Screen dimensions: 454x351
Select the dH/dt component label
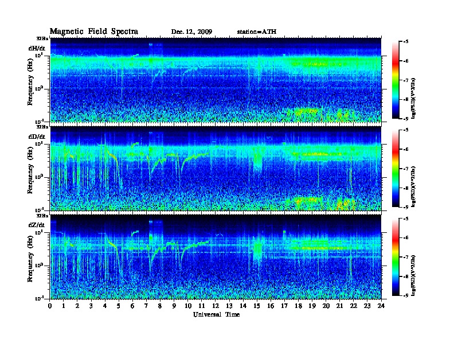37,48
